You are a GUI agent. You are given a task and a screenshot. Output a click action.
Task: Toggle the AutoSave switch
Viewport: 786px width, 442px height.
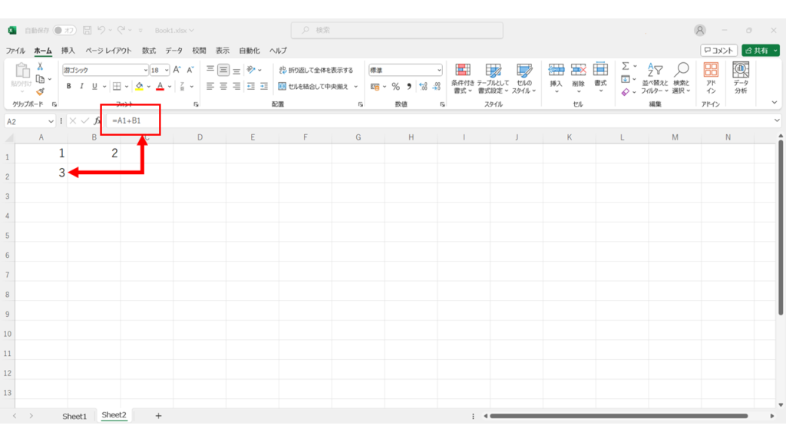64,30
